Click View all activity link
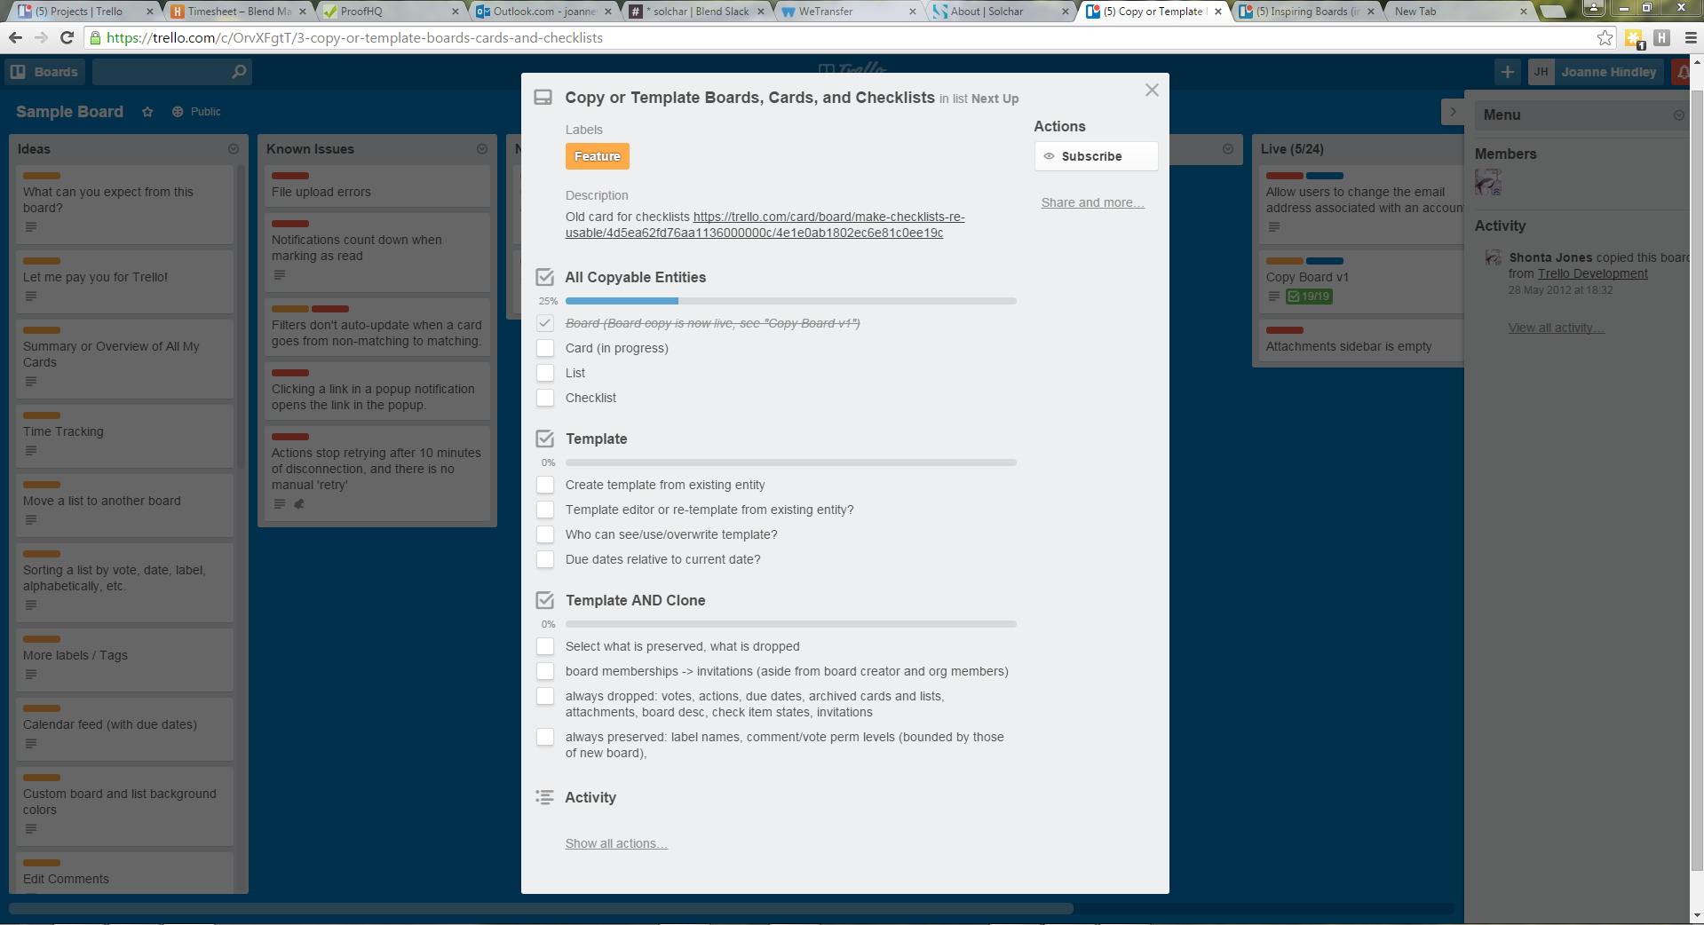The height and width of the screenshot is (925, 1704). 1556,328
